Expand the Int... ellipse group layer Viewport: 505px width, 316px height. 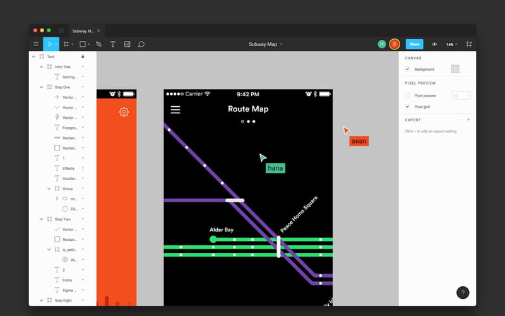click(x=57, y=198)
